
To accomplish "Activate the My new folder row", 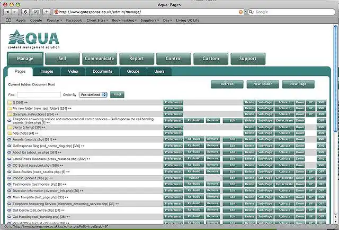I will tap(284, 108).
